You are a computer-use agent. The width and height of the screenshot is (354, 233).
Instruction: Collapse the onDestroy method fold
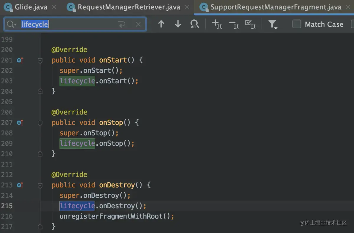[40, 186]
